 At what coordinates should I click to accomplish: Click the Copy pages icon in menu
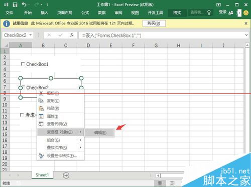41,100
